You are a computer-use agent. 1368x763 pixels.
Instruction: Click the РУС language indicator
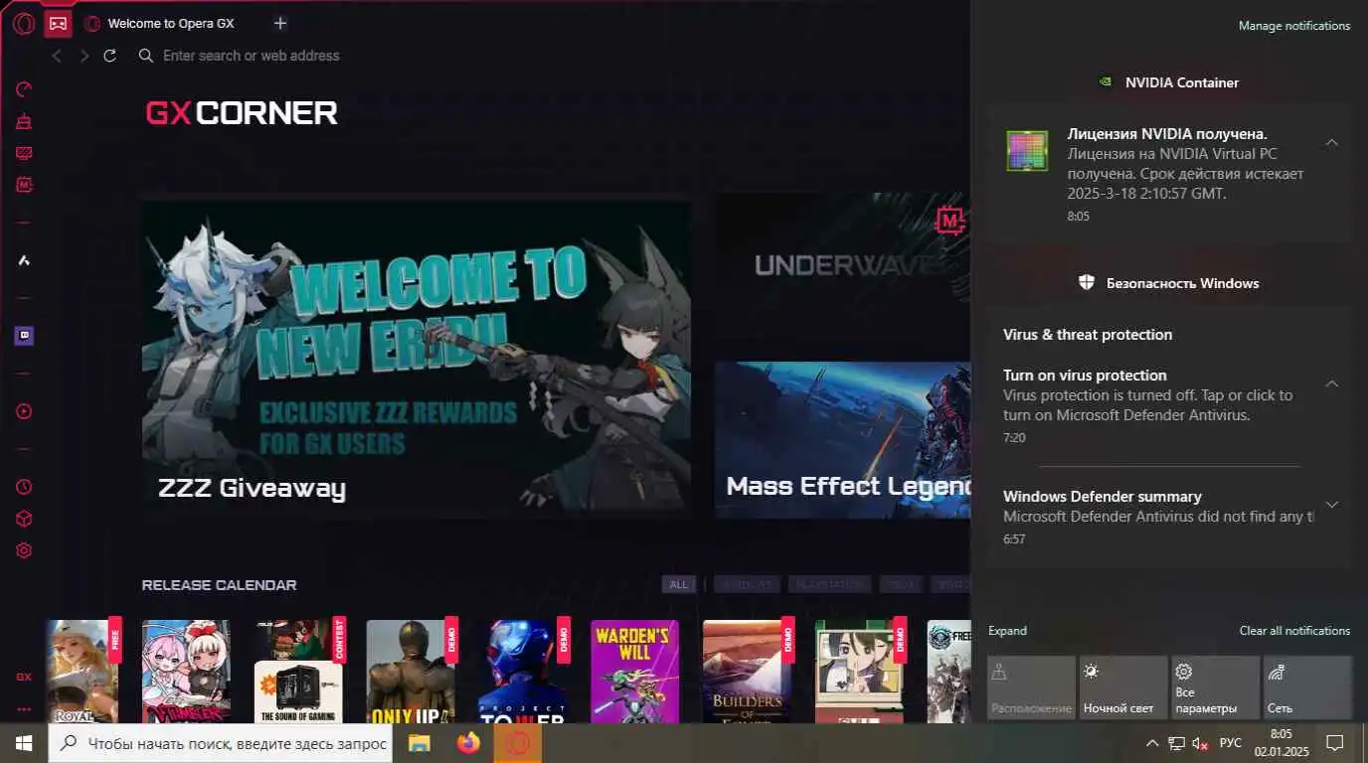(1231, 743)
